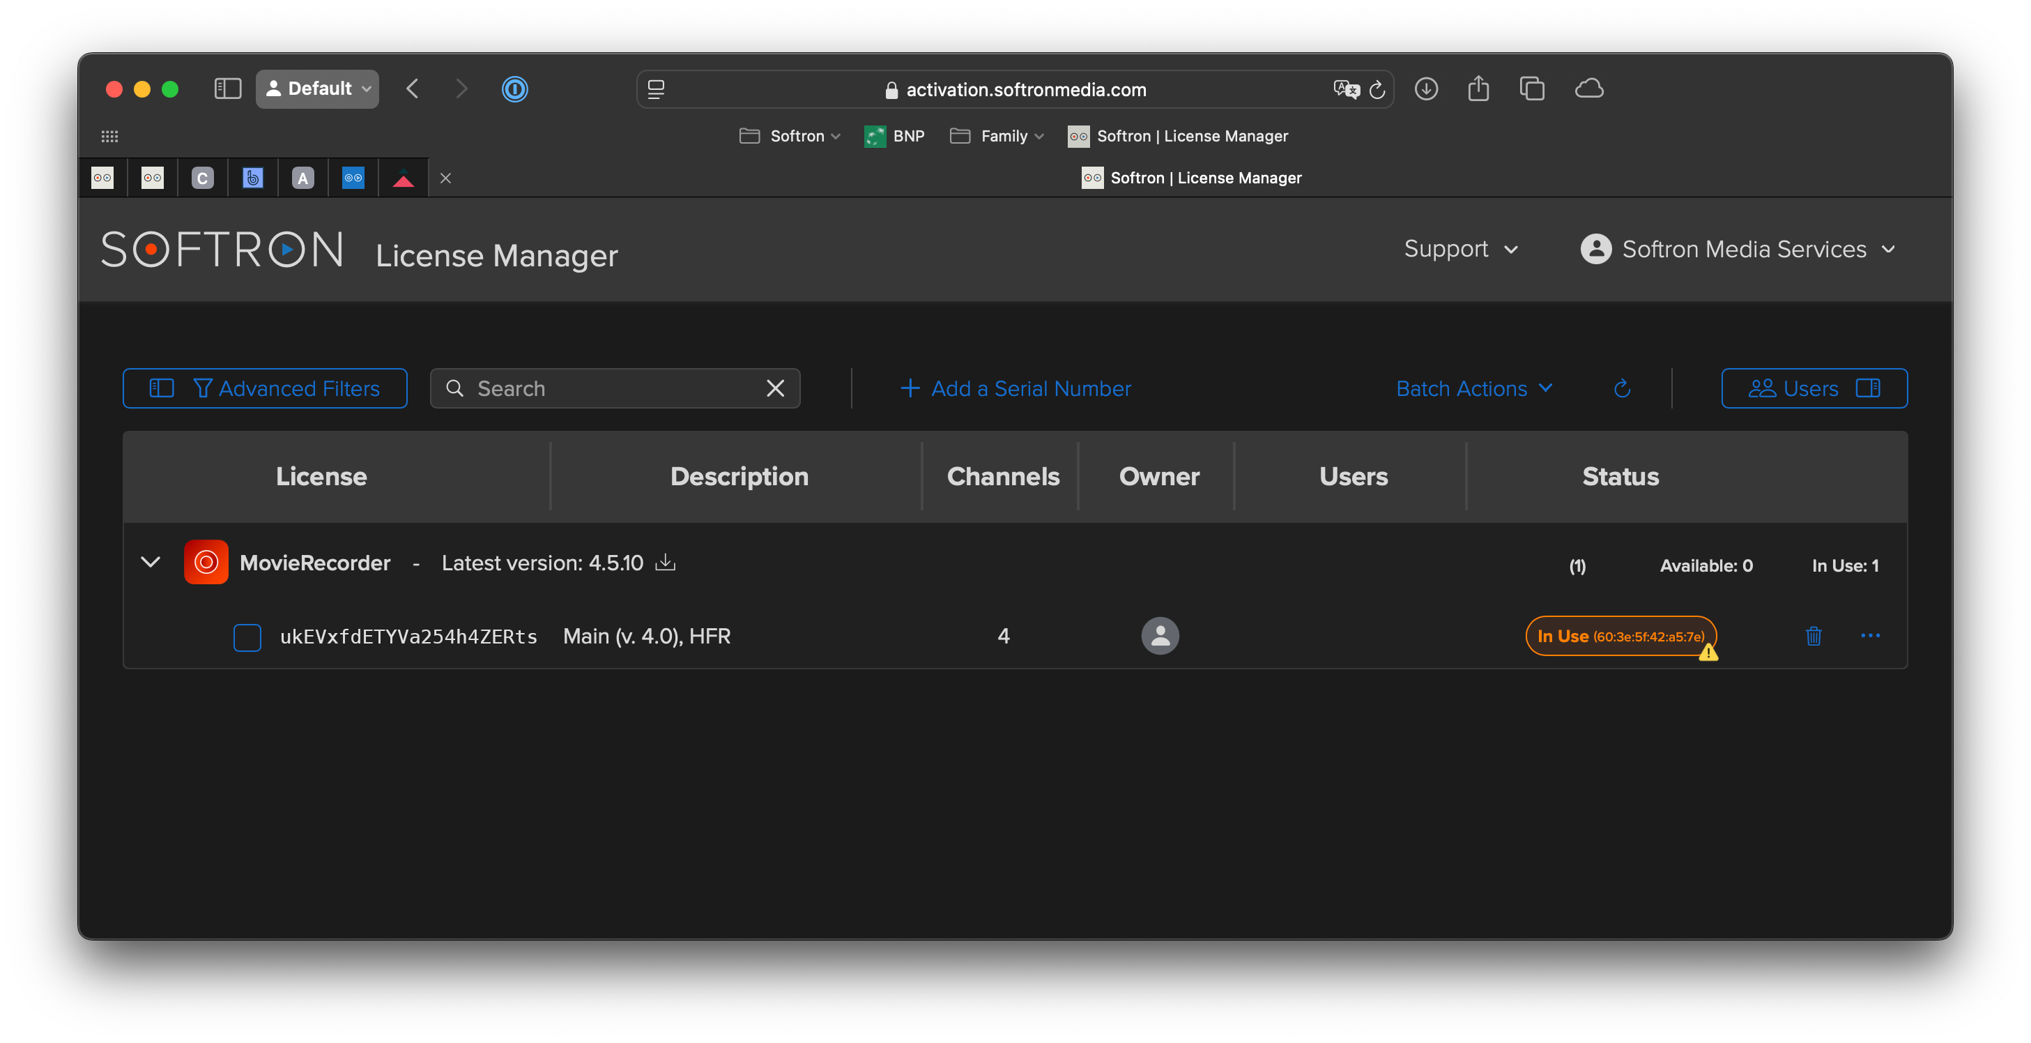
Task: Click the Main (v. 4.0), HFR description
Action: (x=647, y=636)
